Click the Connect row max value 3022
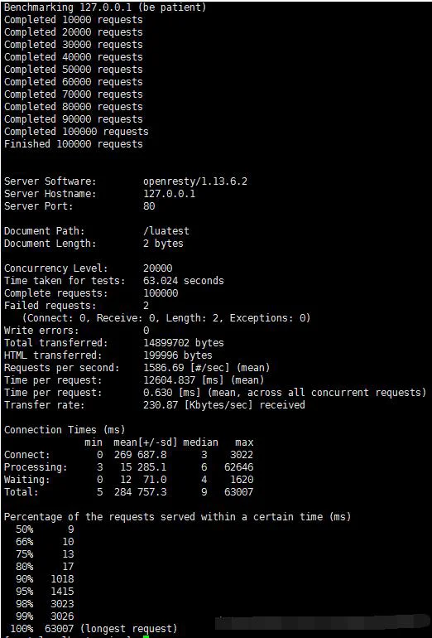432x638 pixels. [x=242, y=455]
